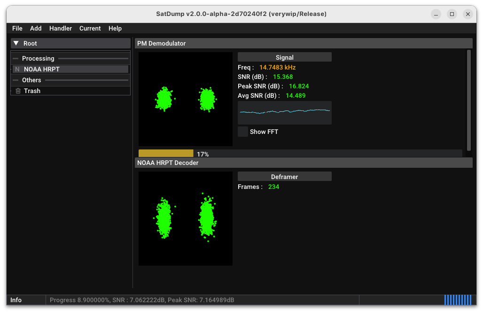The width and height of the screenshot is (483, 313).
Task: Select NOAA HRPT in the Processing tree
Action: click(x=42, y=69)
